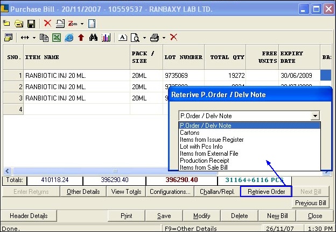Go to Previous Bill
This screenshot has width=336, height=232.
(311, 203)
